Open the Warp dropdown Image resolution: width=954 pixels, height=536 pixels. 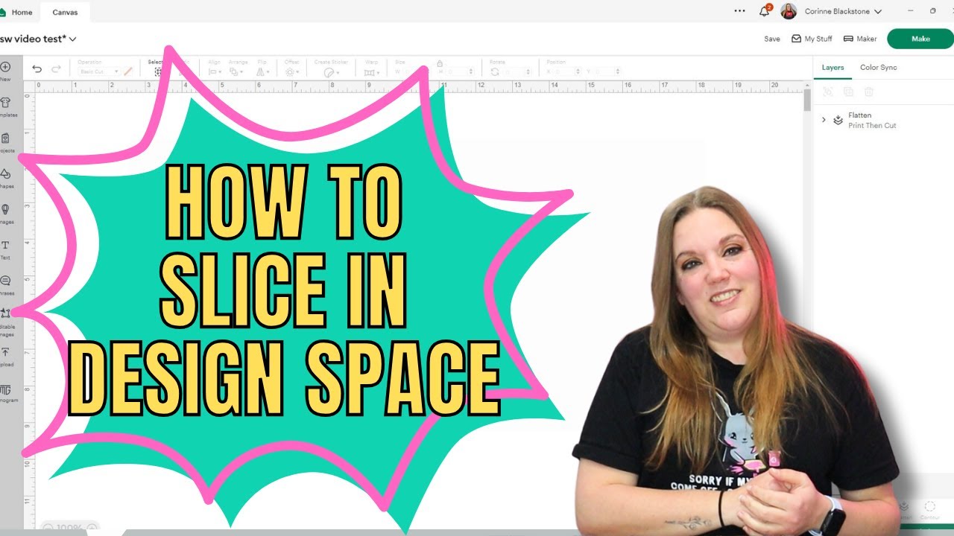[373, 72]
